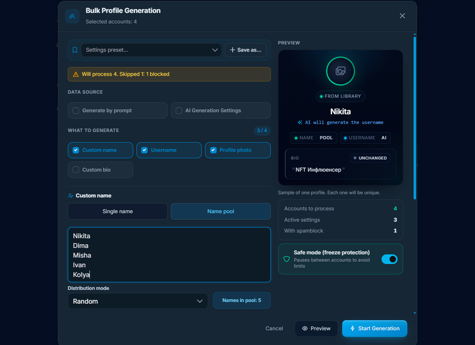Click the FROM LIBRARY badge
The height and width of the screenshot is (345, 475).
point(341,96)
